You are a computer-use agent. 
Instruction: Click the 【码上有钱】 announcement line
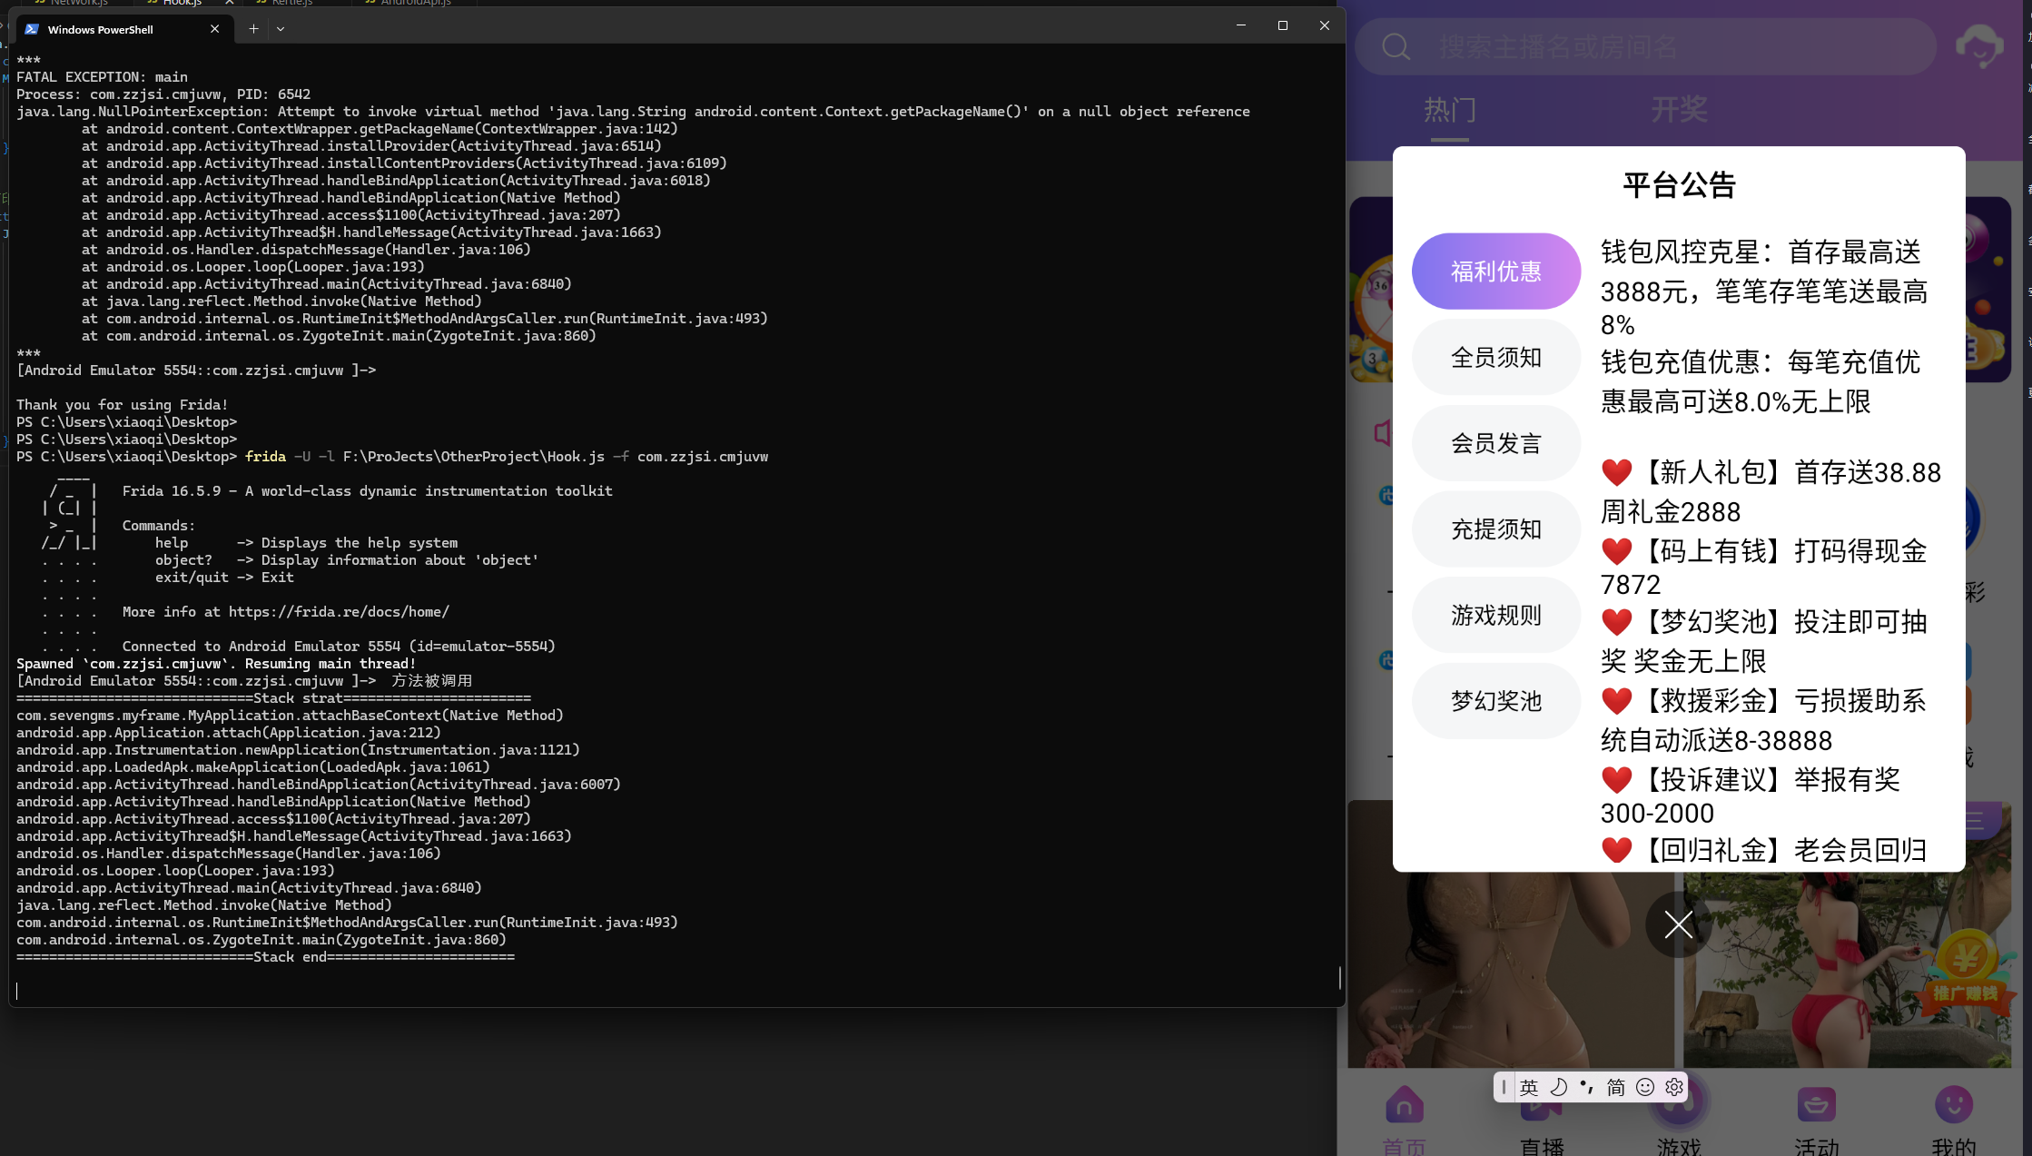pos(1763,567)
